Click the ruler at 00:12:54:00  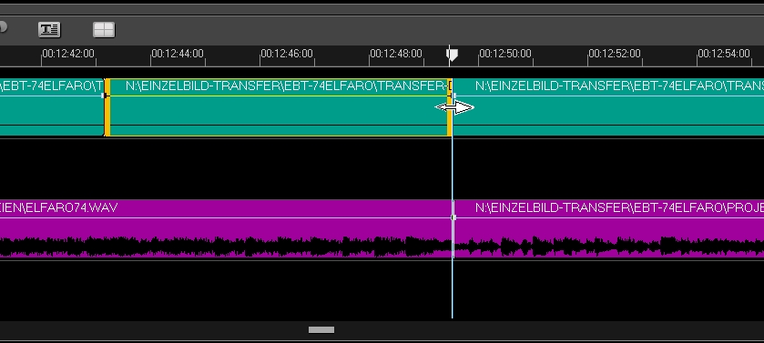(x=724, y=54)
